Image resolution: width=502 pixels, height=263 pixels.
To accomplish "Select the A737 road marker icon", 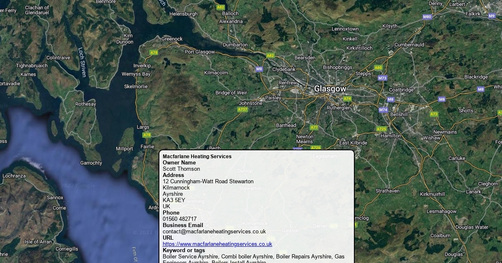I will 243,110.
